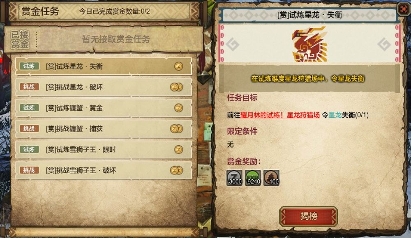Click the red 揭榜 accept button
This screenshot has width=411, height=238.
(309, 216)
